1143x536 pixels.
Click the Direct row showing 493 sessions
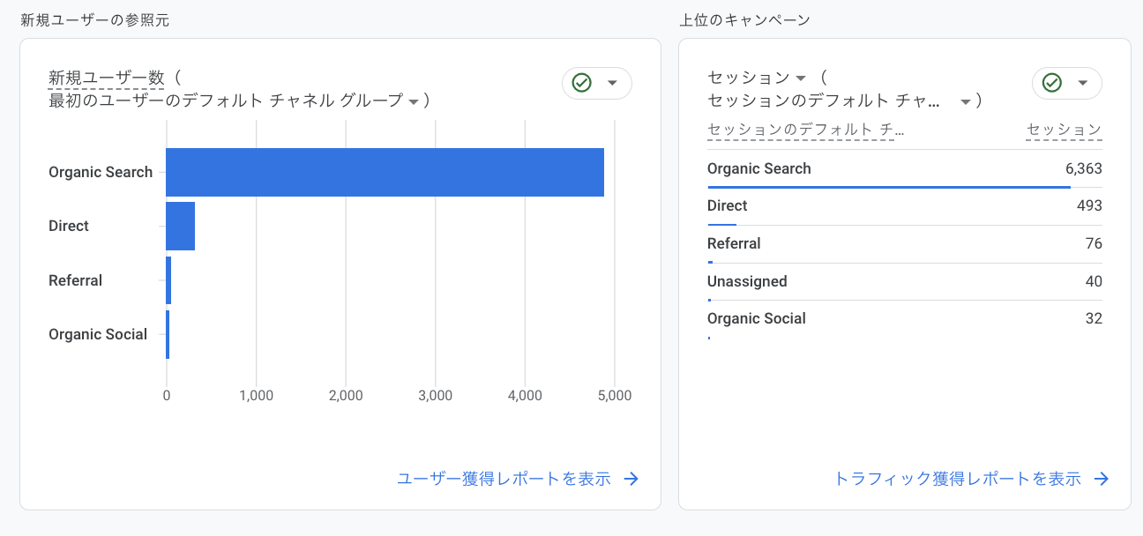coord(905,206)
